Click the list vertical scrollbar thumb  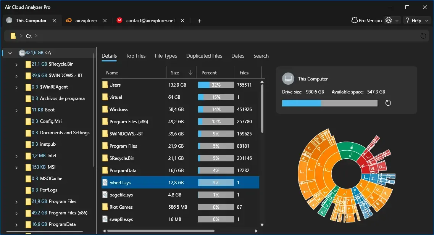[262, 109]
